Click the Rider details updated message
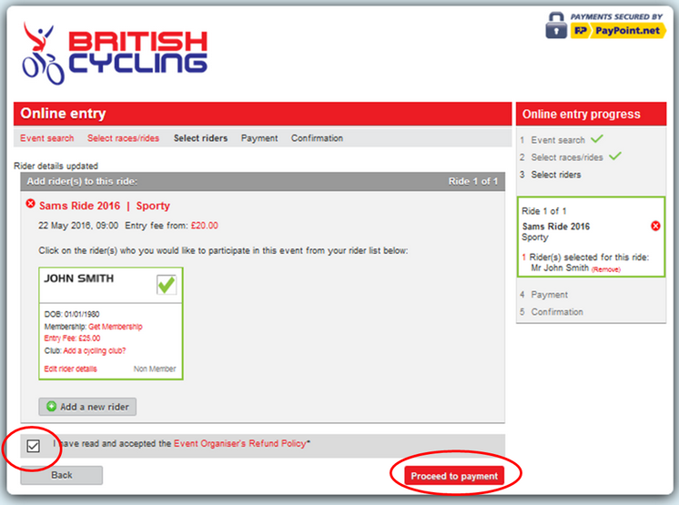679x505 pixels. coord(56,166)
